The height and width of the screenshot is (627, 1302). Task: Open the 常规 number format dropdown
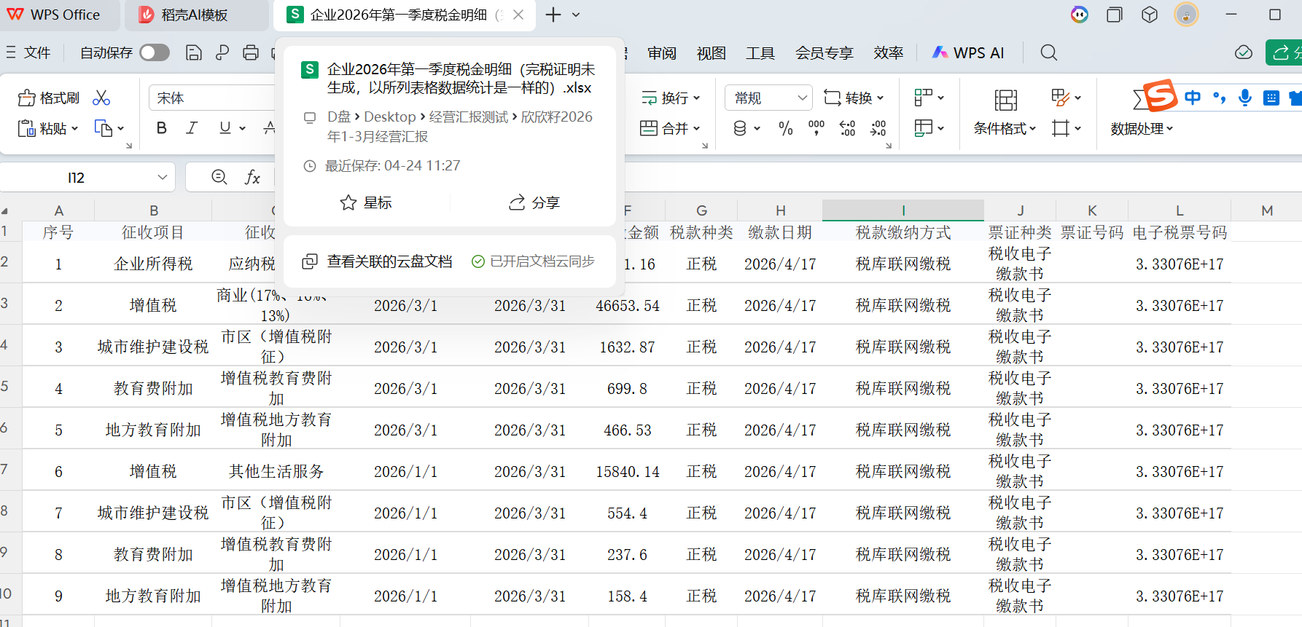tap(769, 98)
